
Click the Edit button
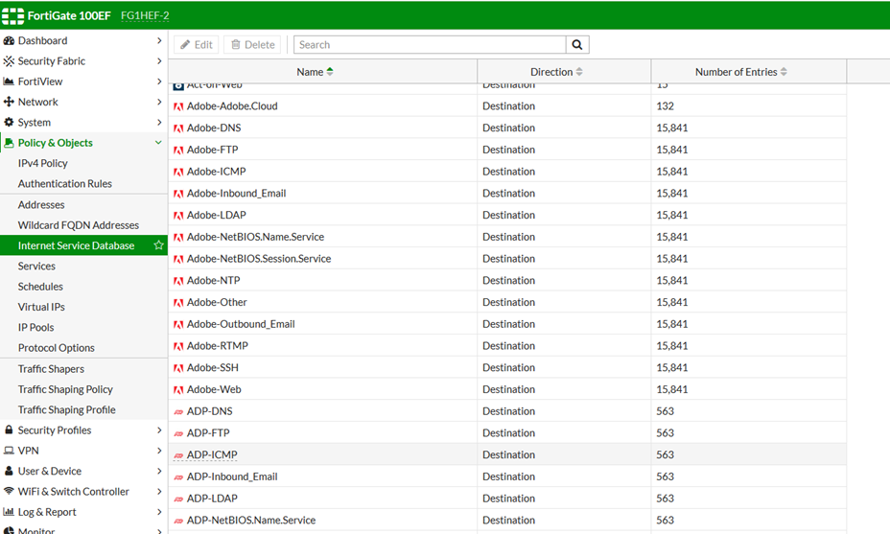(x=197, y=45)
